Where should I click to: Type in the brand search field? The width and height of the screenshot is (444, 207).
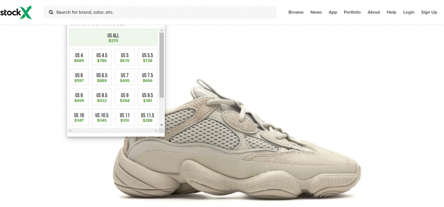coord(165,12)
